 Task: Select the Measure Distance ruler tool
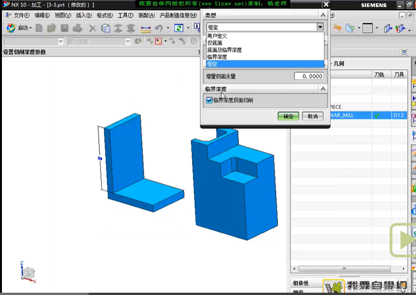(x=146, y=28)
